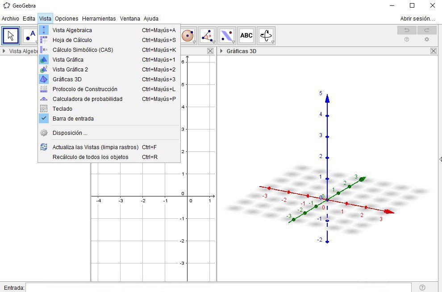442x292 pixels.
Task: Click the probability calculator curve icon
Action: click(x=44, y=99)
